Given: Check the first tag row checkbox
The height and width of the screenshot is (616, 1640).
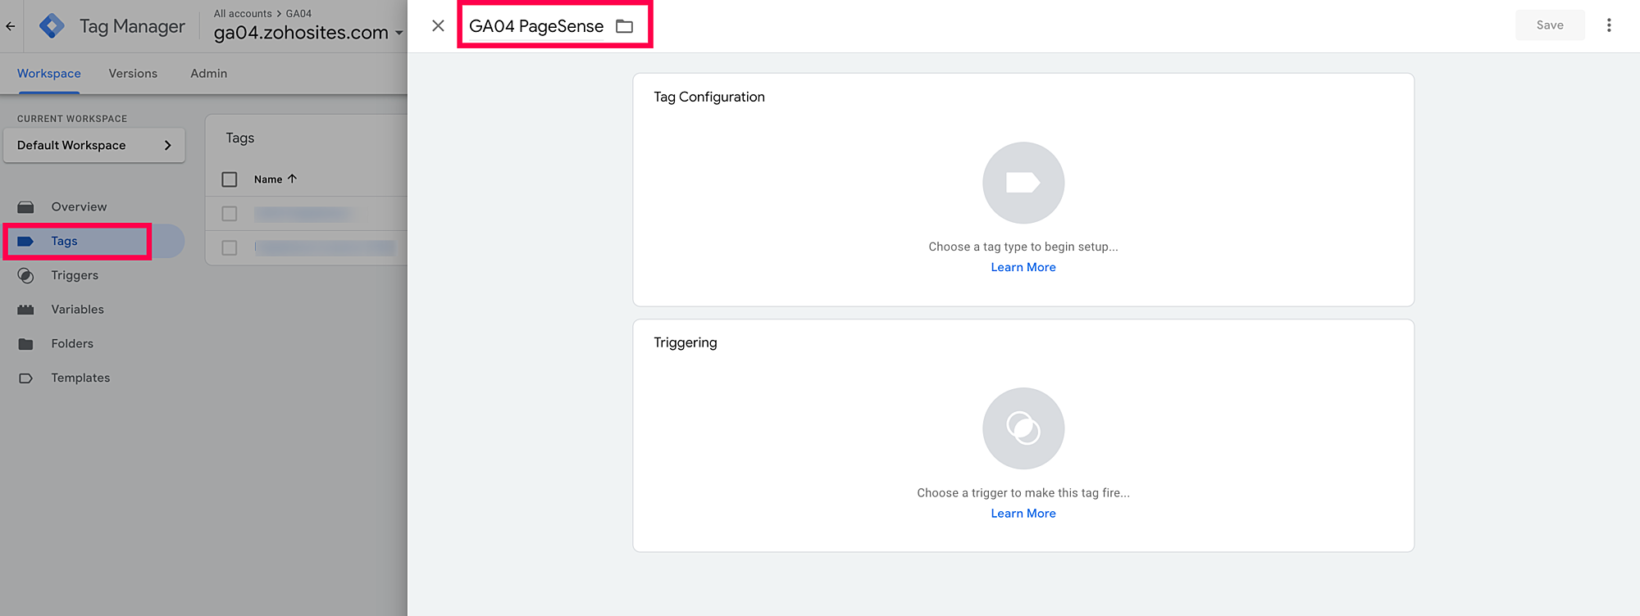Looking at the screenshot, I should click(x=230, y=214).
